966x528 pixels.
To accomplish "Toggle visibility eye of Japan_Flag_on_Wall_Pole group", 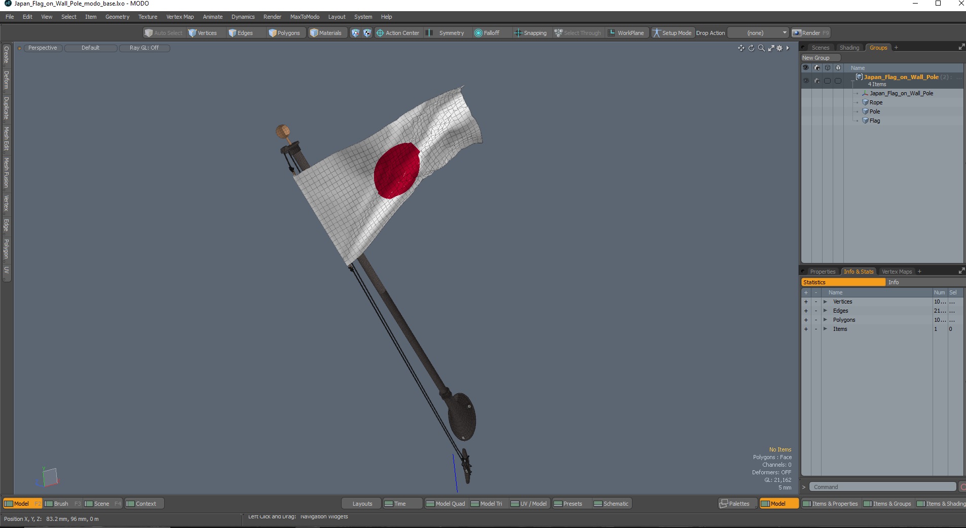I will coord(806,81).
